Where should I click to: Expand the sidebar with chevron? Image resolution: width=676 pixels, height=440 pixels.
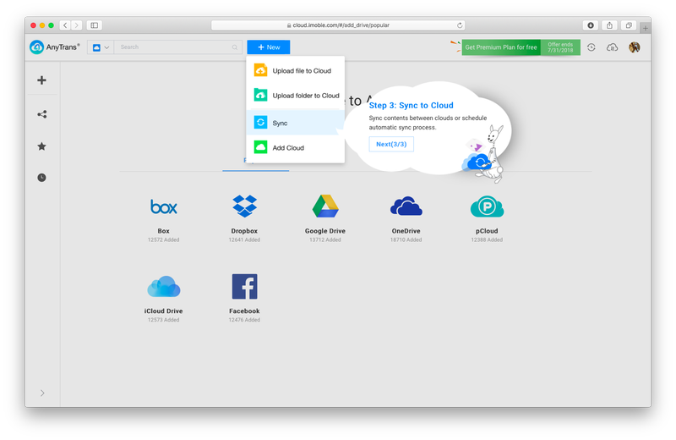coord(42,393)
